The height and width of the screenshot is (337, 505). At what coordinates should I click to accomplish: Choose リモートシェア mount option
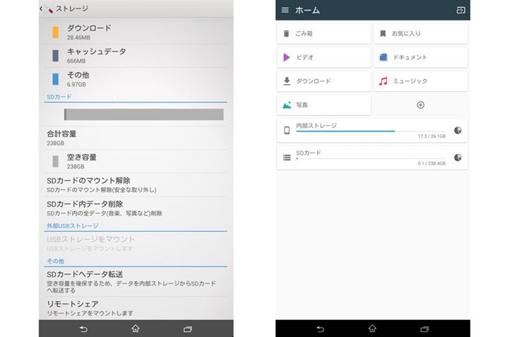[136, 308]
